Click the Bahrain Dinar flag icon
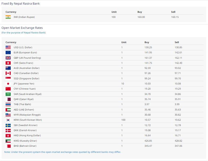This screenshot has height=161, width=208. (x=8, y=146)
